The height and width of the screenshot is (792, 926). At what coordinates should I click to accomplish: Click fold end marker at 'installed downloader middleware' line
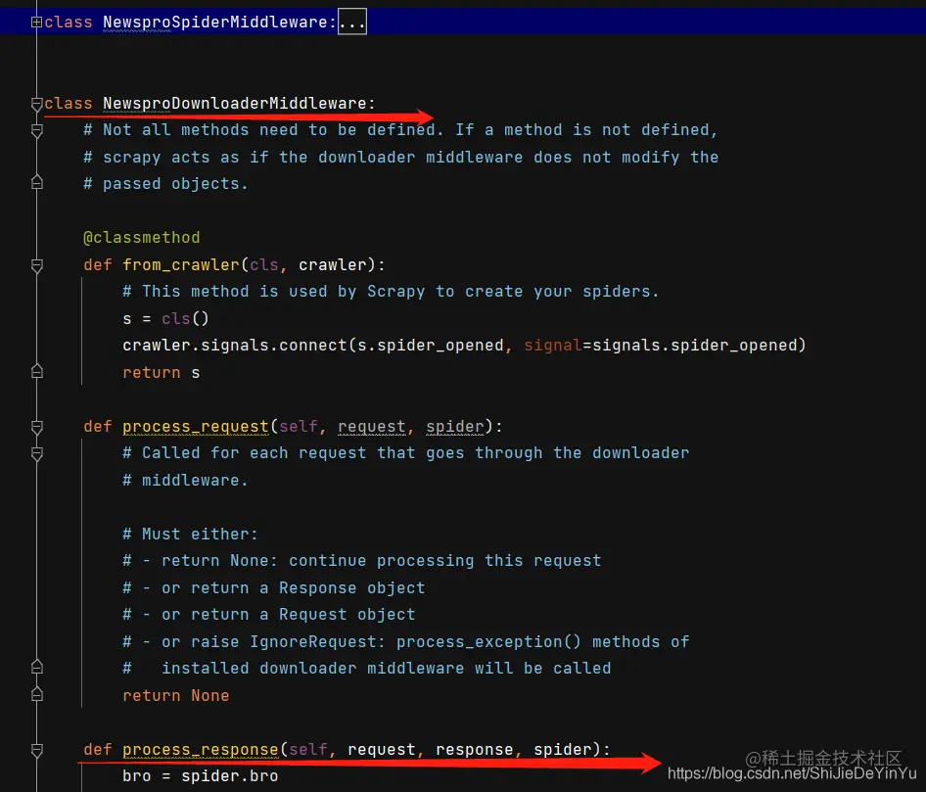click(x=36, y=667)
